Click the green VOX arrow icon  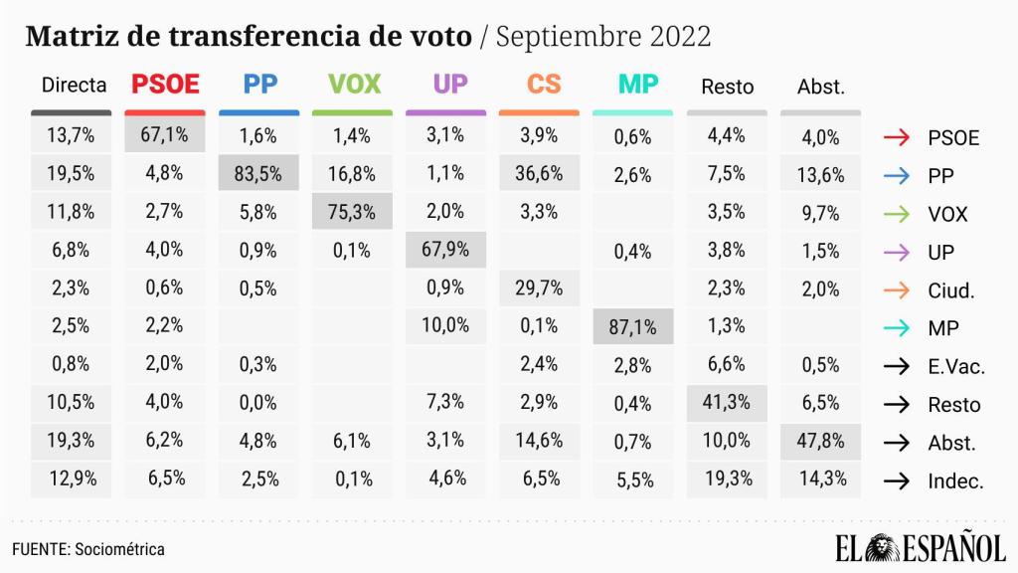coord(897,214)
